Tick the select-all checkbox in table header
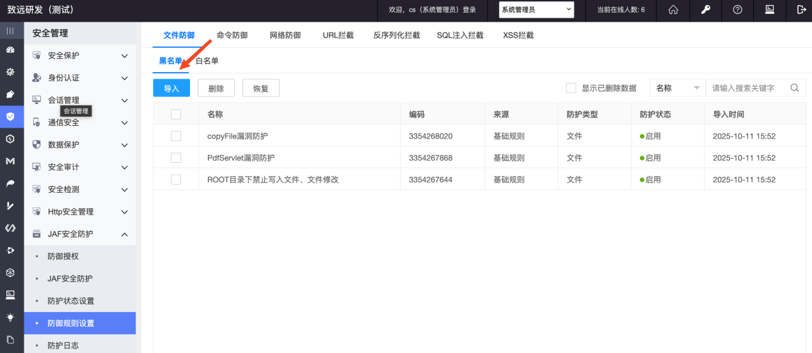This screenshot has height=353, width=812. pos(176,114)
